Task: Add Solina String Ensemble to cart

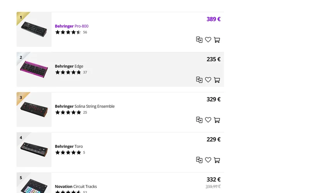Action: coord(217,120)
